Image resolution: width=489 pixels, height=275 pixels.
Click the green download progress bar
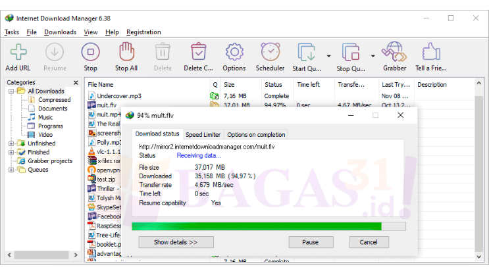[x=257, y=226]
